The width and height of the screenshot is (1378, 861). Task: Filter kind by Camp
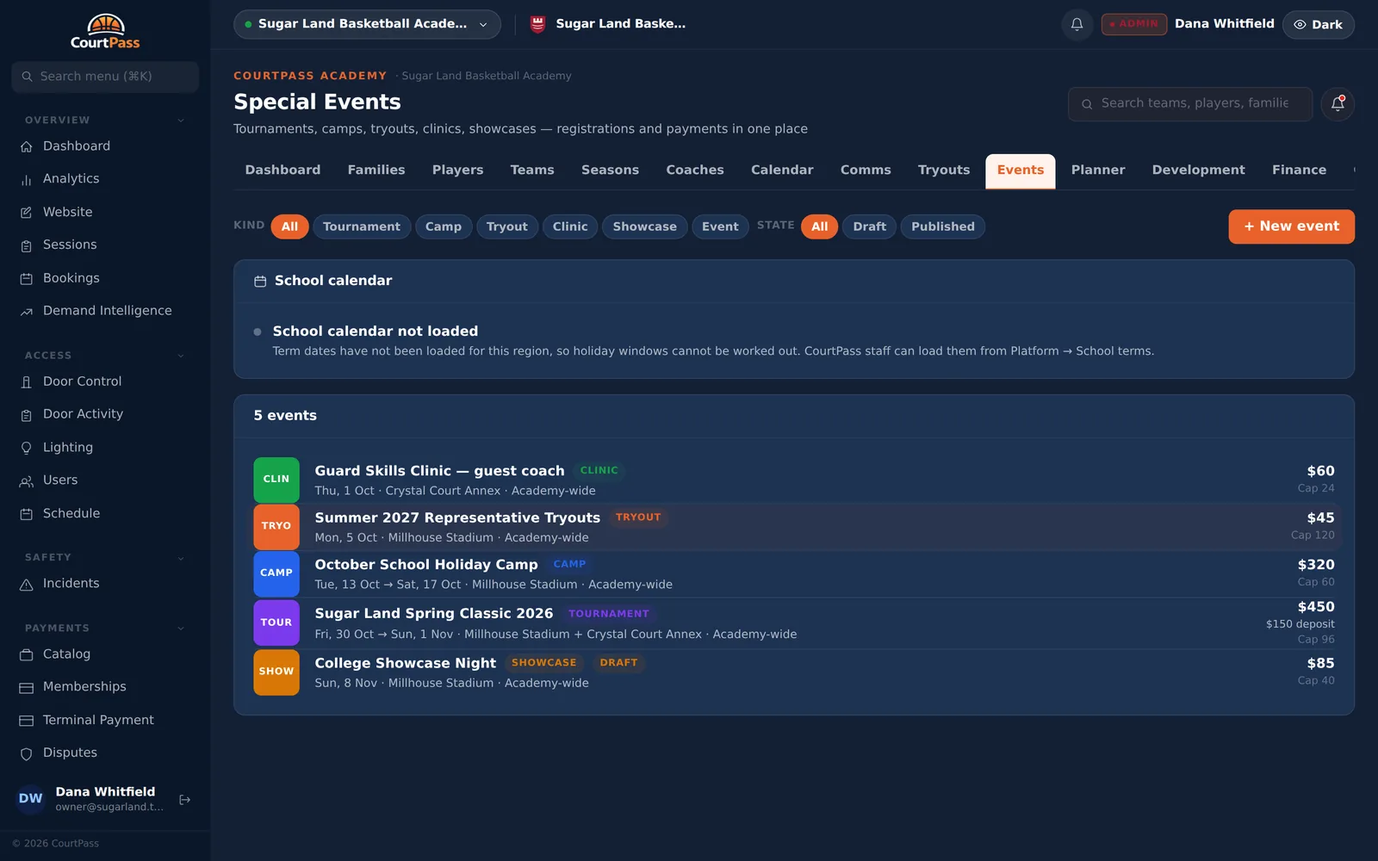[444, 226]
